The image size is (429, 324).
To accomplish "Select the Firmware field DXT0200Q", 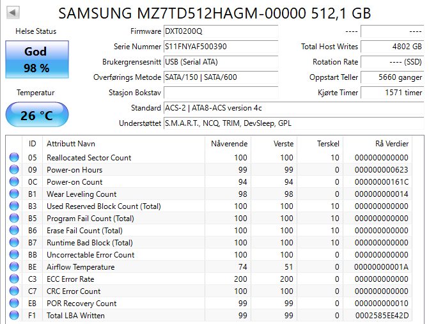I will [221, 31].
